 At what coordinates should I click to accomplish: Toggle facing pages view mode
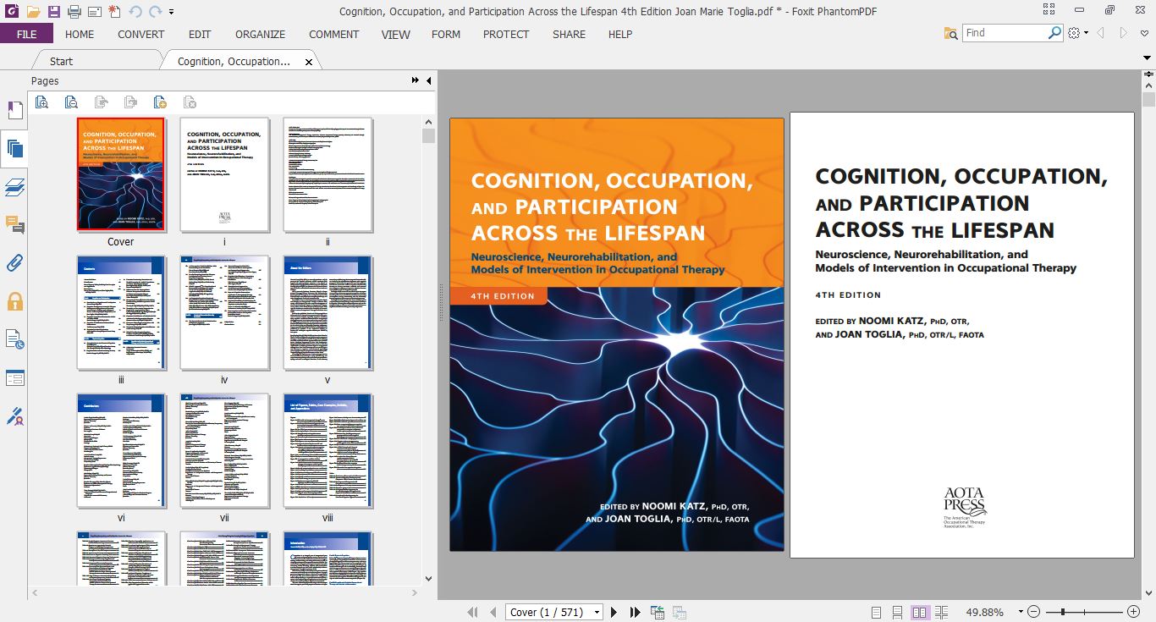tap(920, 612)
